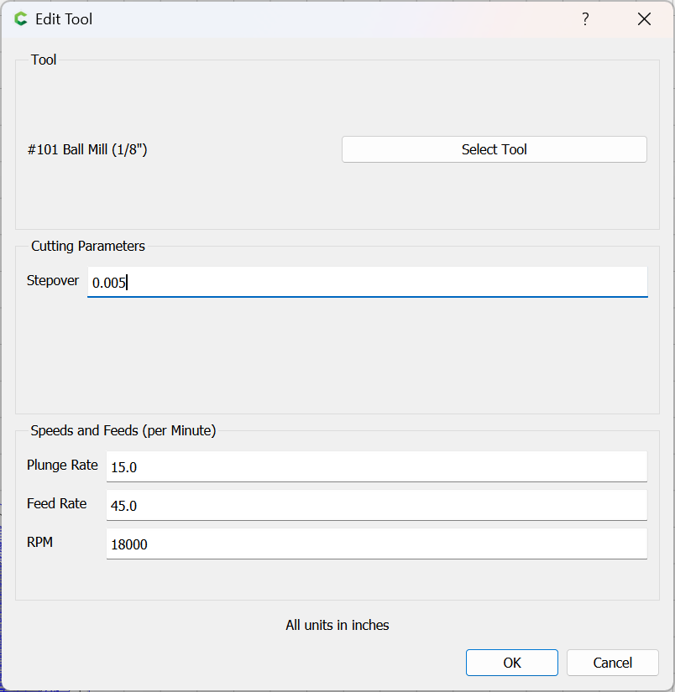Click the Speeds and Feeds group heading
The width and height of the screenshot is (675, 692).
click(123, 430)
